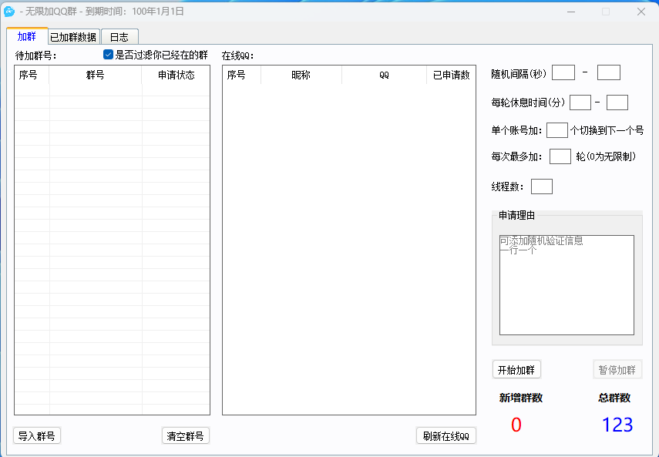Click the 申请理由 text area
The width and height of the screenshot is (659, 457).
tap(567, 285)
